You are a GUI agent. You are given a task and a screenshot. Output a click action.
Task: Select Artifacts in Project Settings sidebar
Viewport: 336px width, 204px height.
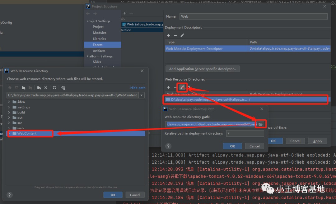[99, 51]
